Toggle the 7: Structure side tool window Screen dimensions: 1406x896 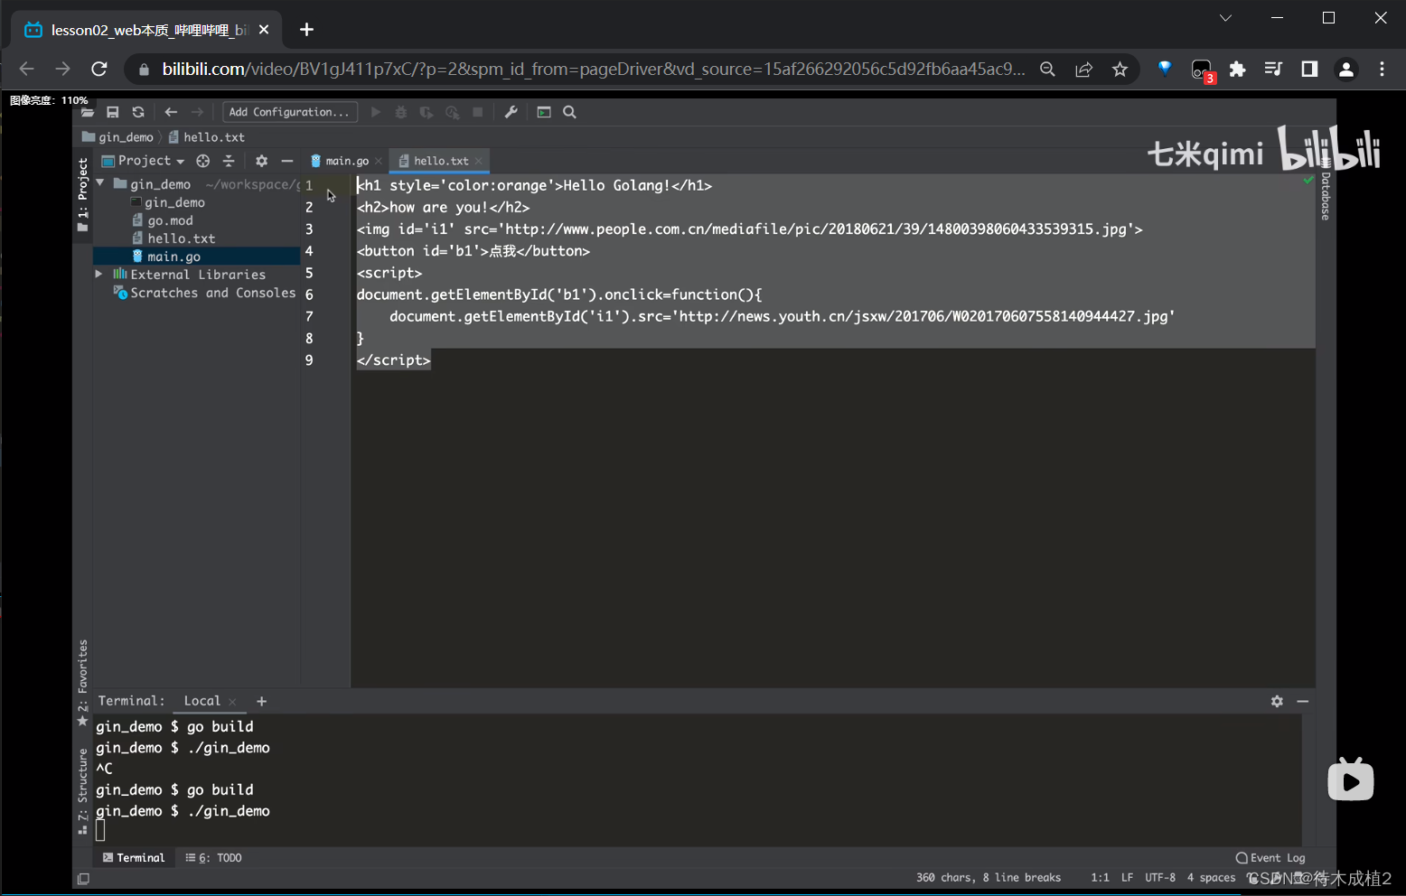(x=82, y=790)
